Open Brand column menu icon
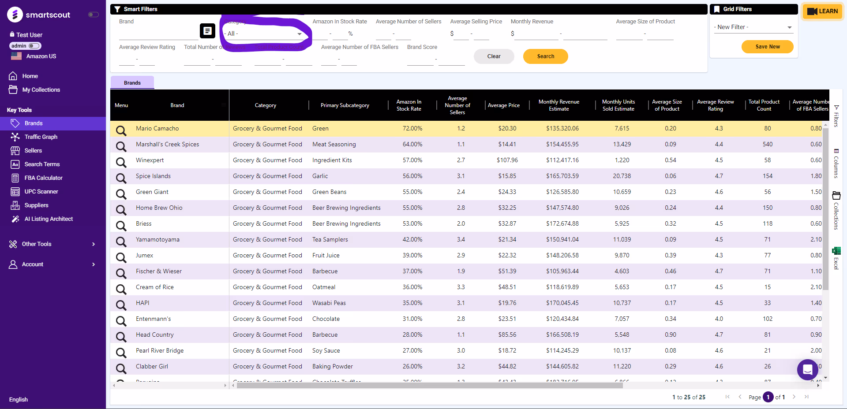 pos(224,105)
